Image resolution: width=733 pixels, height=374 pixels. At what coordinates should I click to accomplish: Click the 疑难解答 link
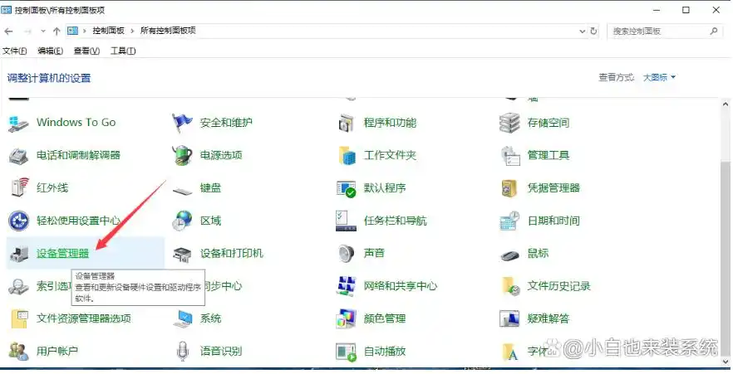tap(548, 318)
